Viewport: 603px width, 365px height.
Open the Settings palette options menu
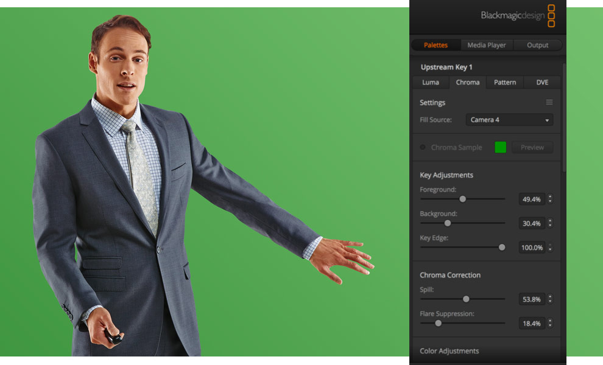coord(549,102)
